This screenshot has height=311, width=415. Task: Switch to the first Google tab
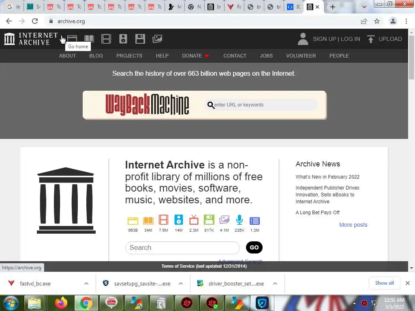coord(13,7)
